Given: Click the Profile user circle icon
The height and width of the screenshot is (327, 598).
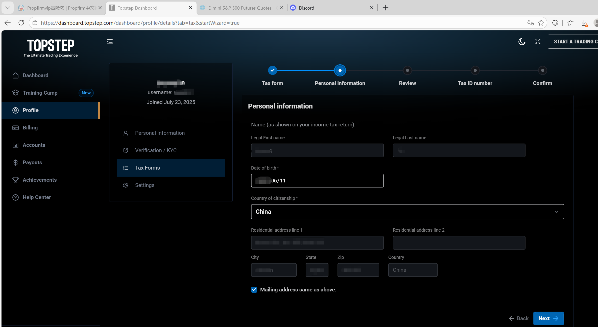Looking at the screenshot, I should [15, 110].
